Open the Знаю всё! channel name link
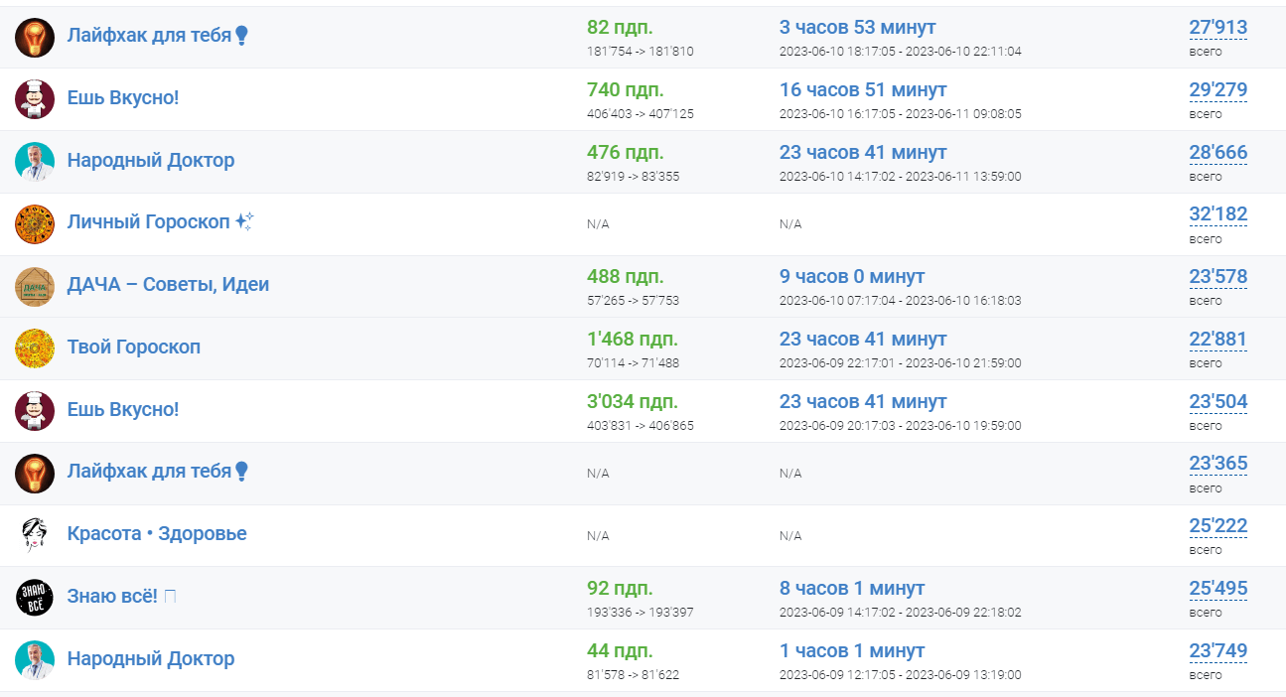The width and height of the screenshot is (1286, 697). point(112,596)
